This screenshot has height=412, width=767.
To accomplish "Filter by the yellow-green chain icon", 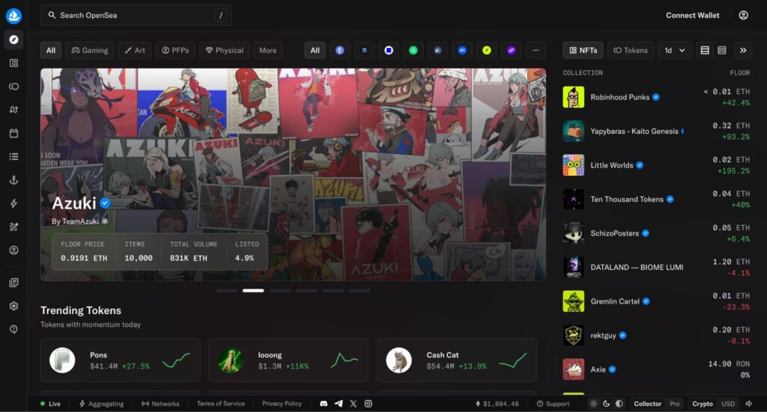I will click(486, 50).
